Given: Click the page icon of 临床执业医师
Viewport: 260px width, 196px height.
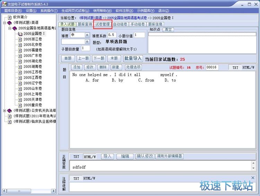Looking at the screenshot, I should click(10, 122).
